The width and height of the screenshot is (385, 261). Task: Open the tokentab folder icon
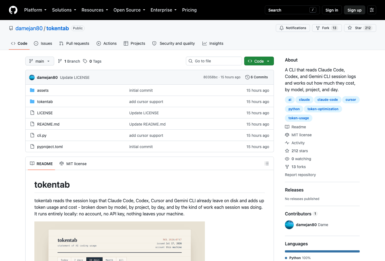[32, 102]
